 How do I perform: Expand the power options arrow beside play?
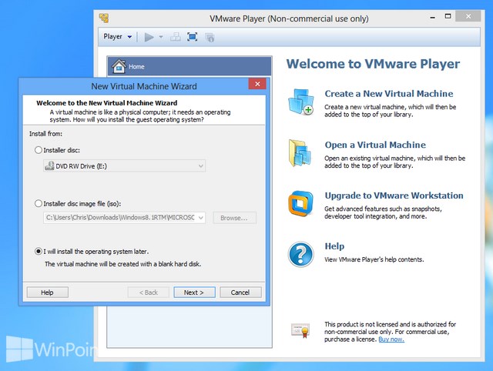point(161,37)
